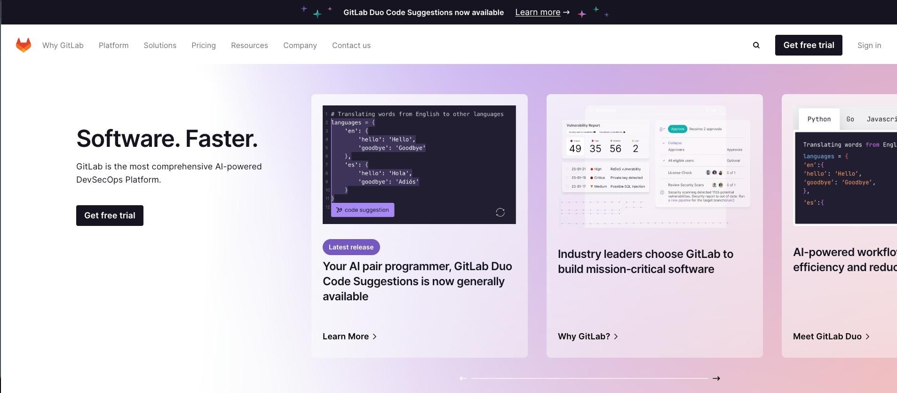Click arrow next to Learn more in banner
Image resolution: width=897 pixels, height=393 pixels.
[566, 12]
